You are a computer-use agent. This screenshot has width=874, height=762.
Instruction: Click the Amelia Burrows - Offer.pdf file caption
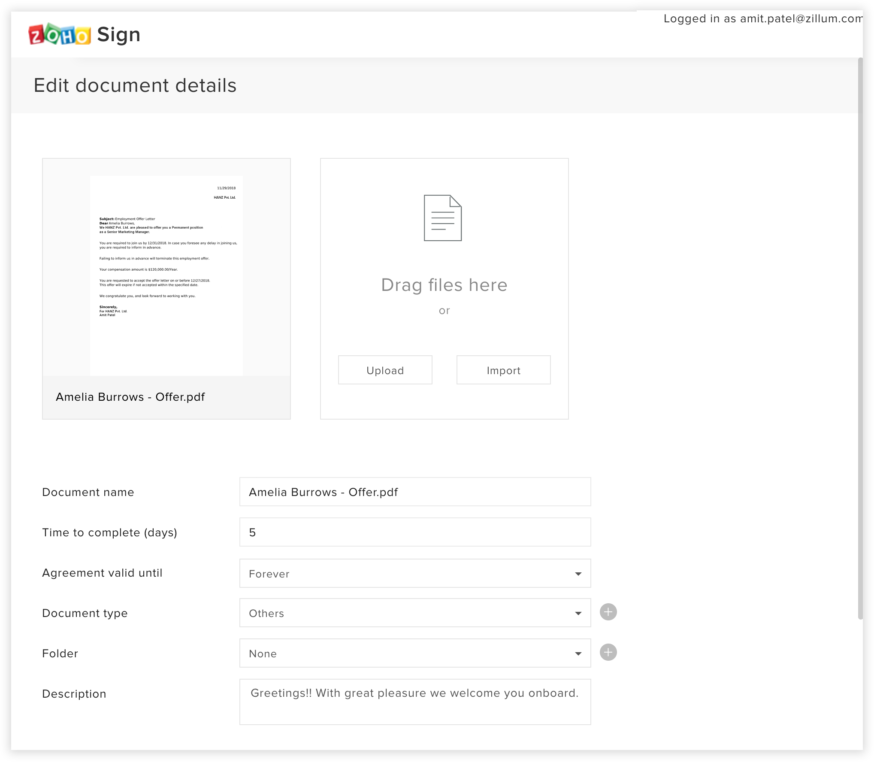[130, 397]
